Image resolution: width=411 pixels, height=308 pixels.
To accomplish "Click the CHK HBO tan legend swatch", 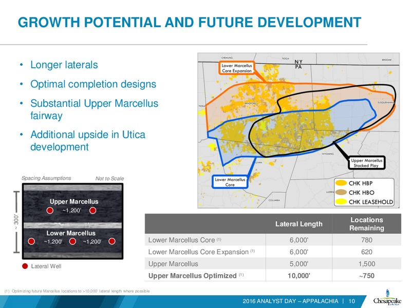I will 341,192.
